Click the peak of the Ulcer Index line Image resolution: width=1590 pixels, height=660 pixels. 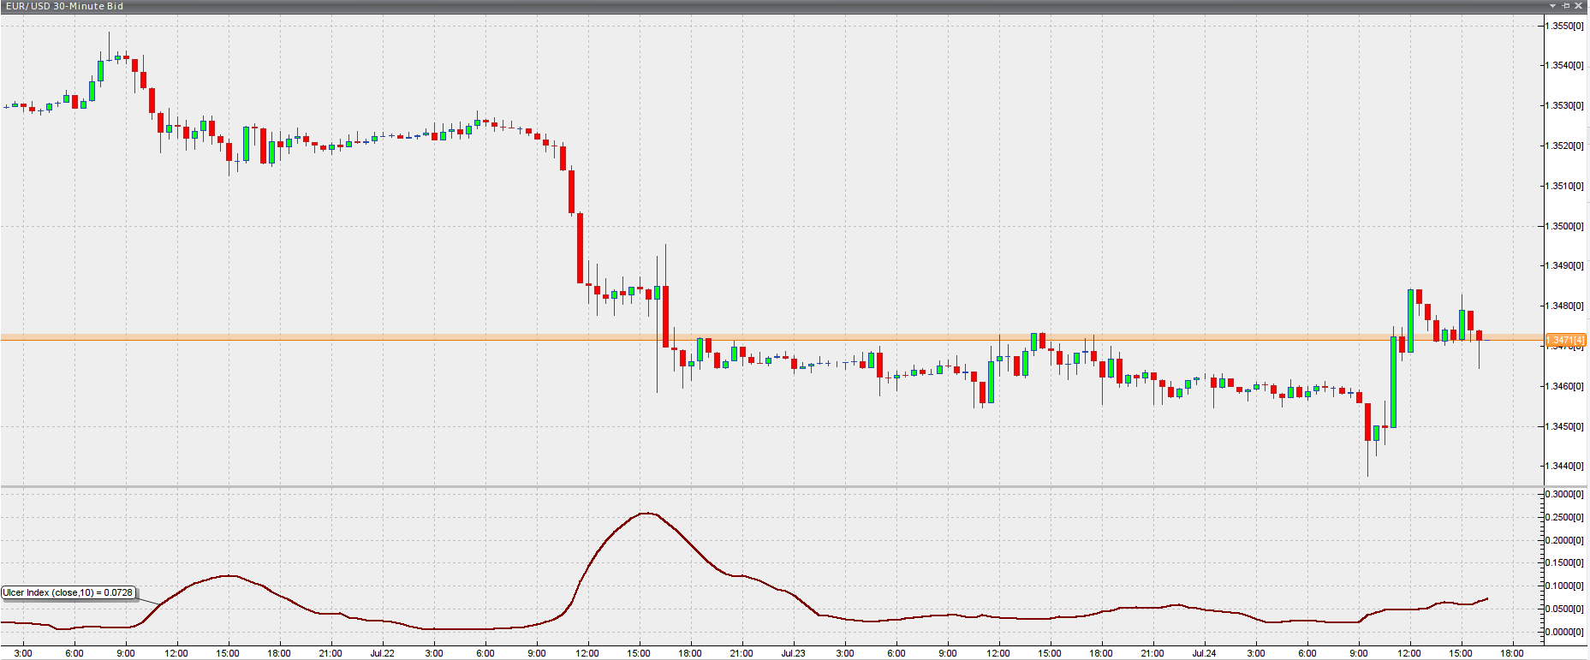[646, 513]
